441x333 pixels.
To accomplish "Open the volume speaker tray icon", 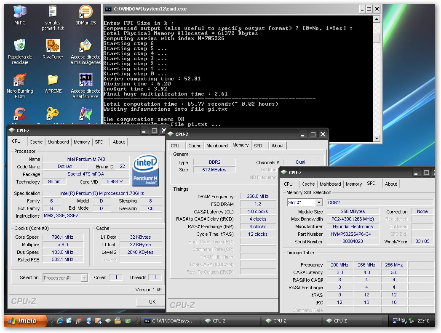I will click(404, 320).
